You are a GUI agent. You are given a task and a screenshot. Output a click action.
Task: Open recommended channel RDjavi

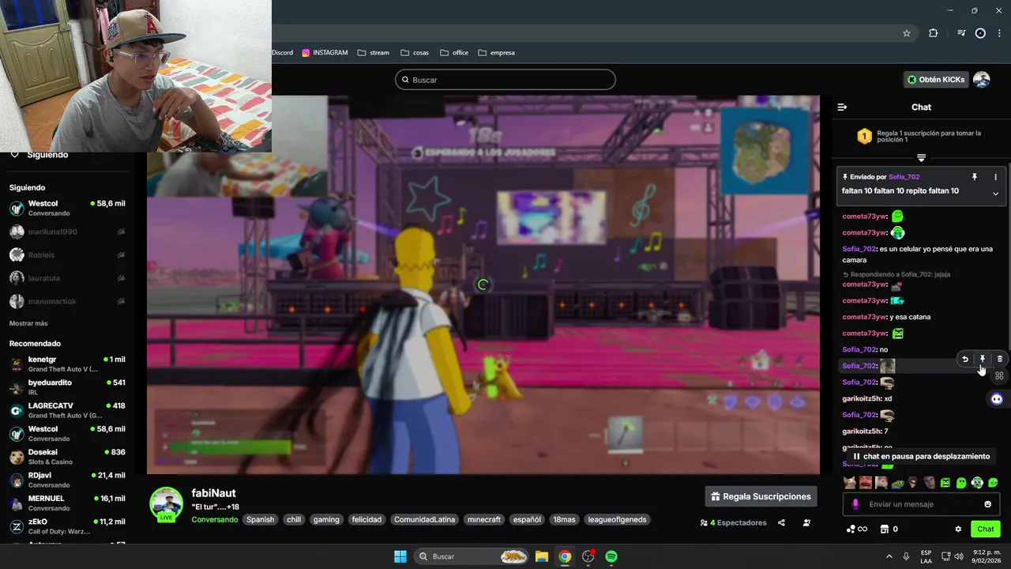pyautogui.click(x=67, y=480)
